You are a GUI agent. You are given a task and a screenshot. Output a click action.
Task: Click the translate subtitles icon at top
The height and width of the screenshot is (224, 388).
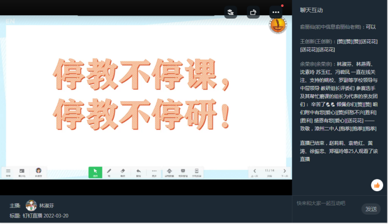tap(231, 12)
